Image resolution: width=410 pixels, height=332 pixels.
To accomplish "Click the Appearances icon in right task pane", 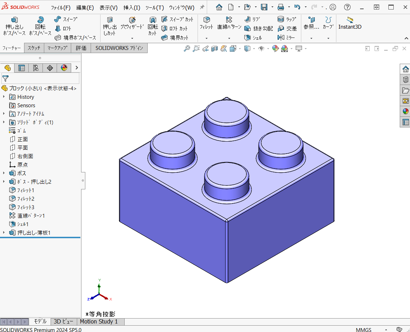I will click(405, 111).
